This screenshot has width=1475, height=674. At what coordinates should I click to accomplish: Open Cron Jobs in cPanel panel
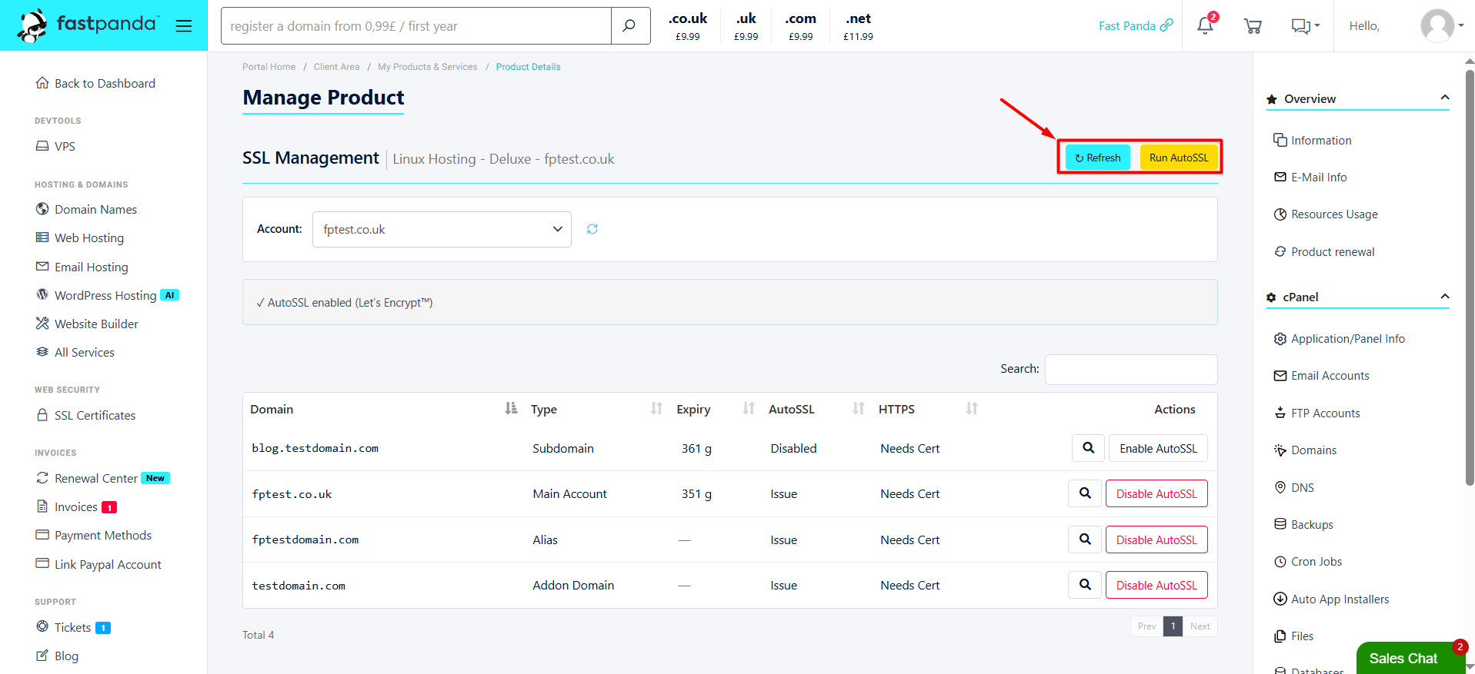coord(1307,562)
